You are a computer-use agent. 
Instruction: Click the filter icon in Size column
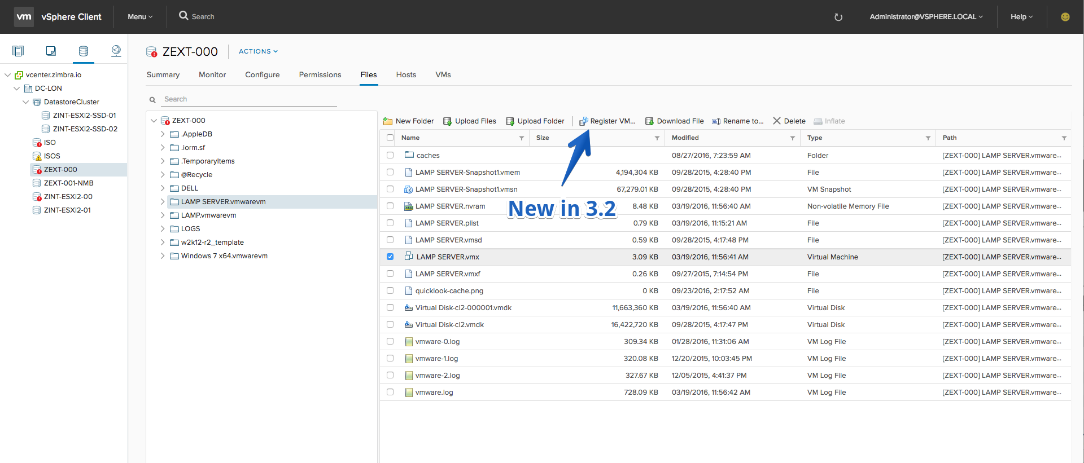point(657,138)
